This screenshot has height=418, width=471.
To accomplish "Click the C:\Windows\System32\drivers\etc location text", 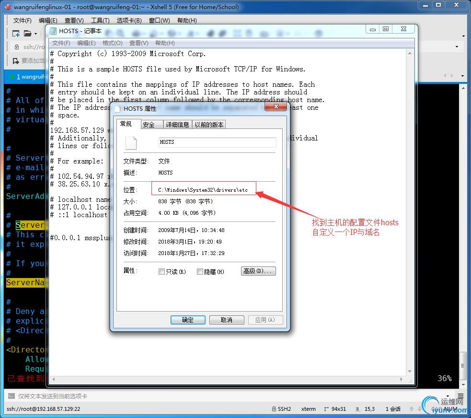I will (203, 190).
